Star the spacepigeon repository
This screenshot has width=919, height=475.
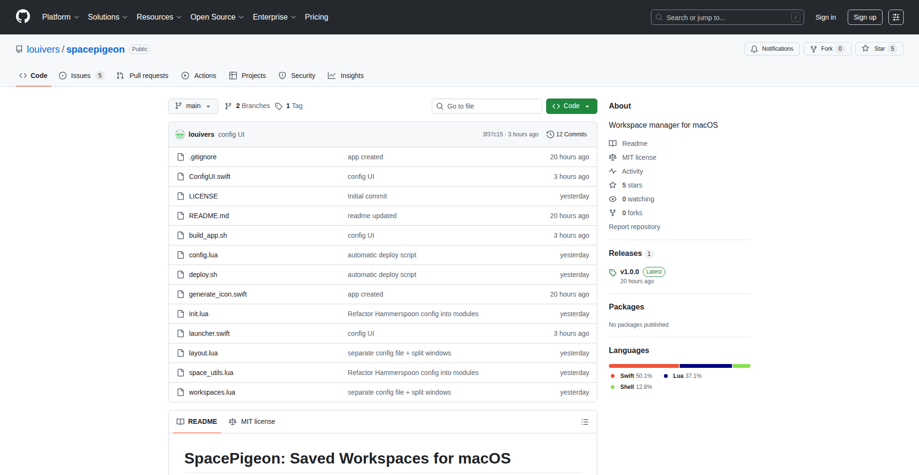(879, 49)
